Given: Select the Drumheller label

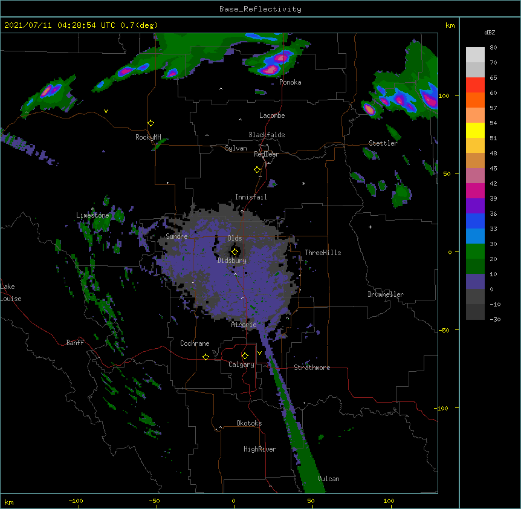Looking at the screenshot, I should pos(386,294).
